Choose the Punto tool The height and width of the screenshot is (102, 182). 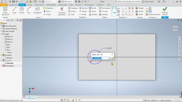pos(47,14)
